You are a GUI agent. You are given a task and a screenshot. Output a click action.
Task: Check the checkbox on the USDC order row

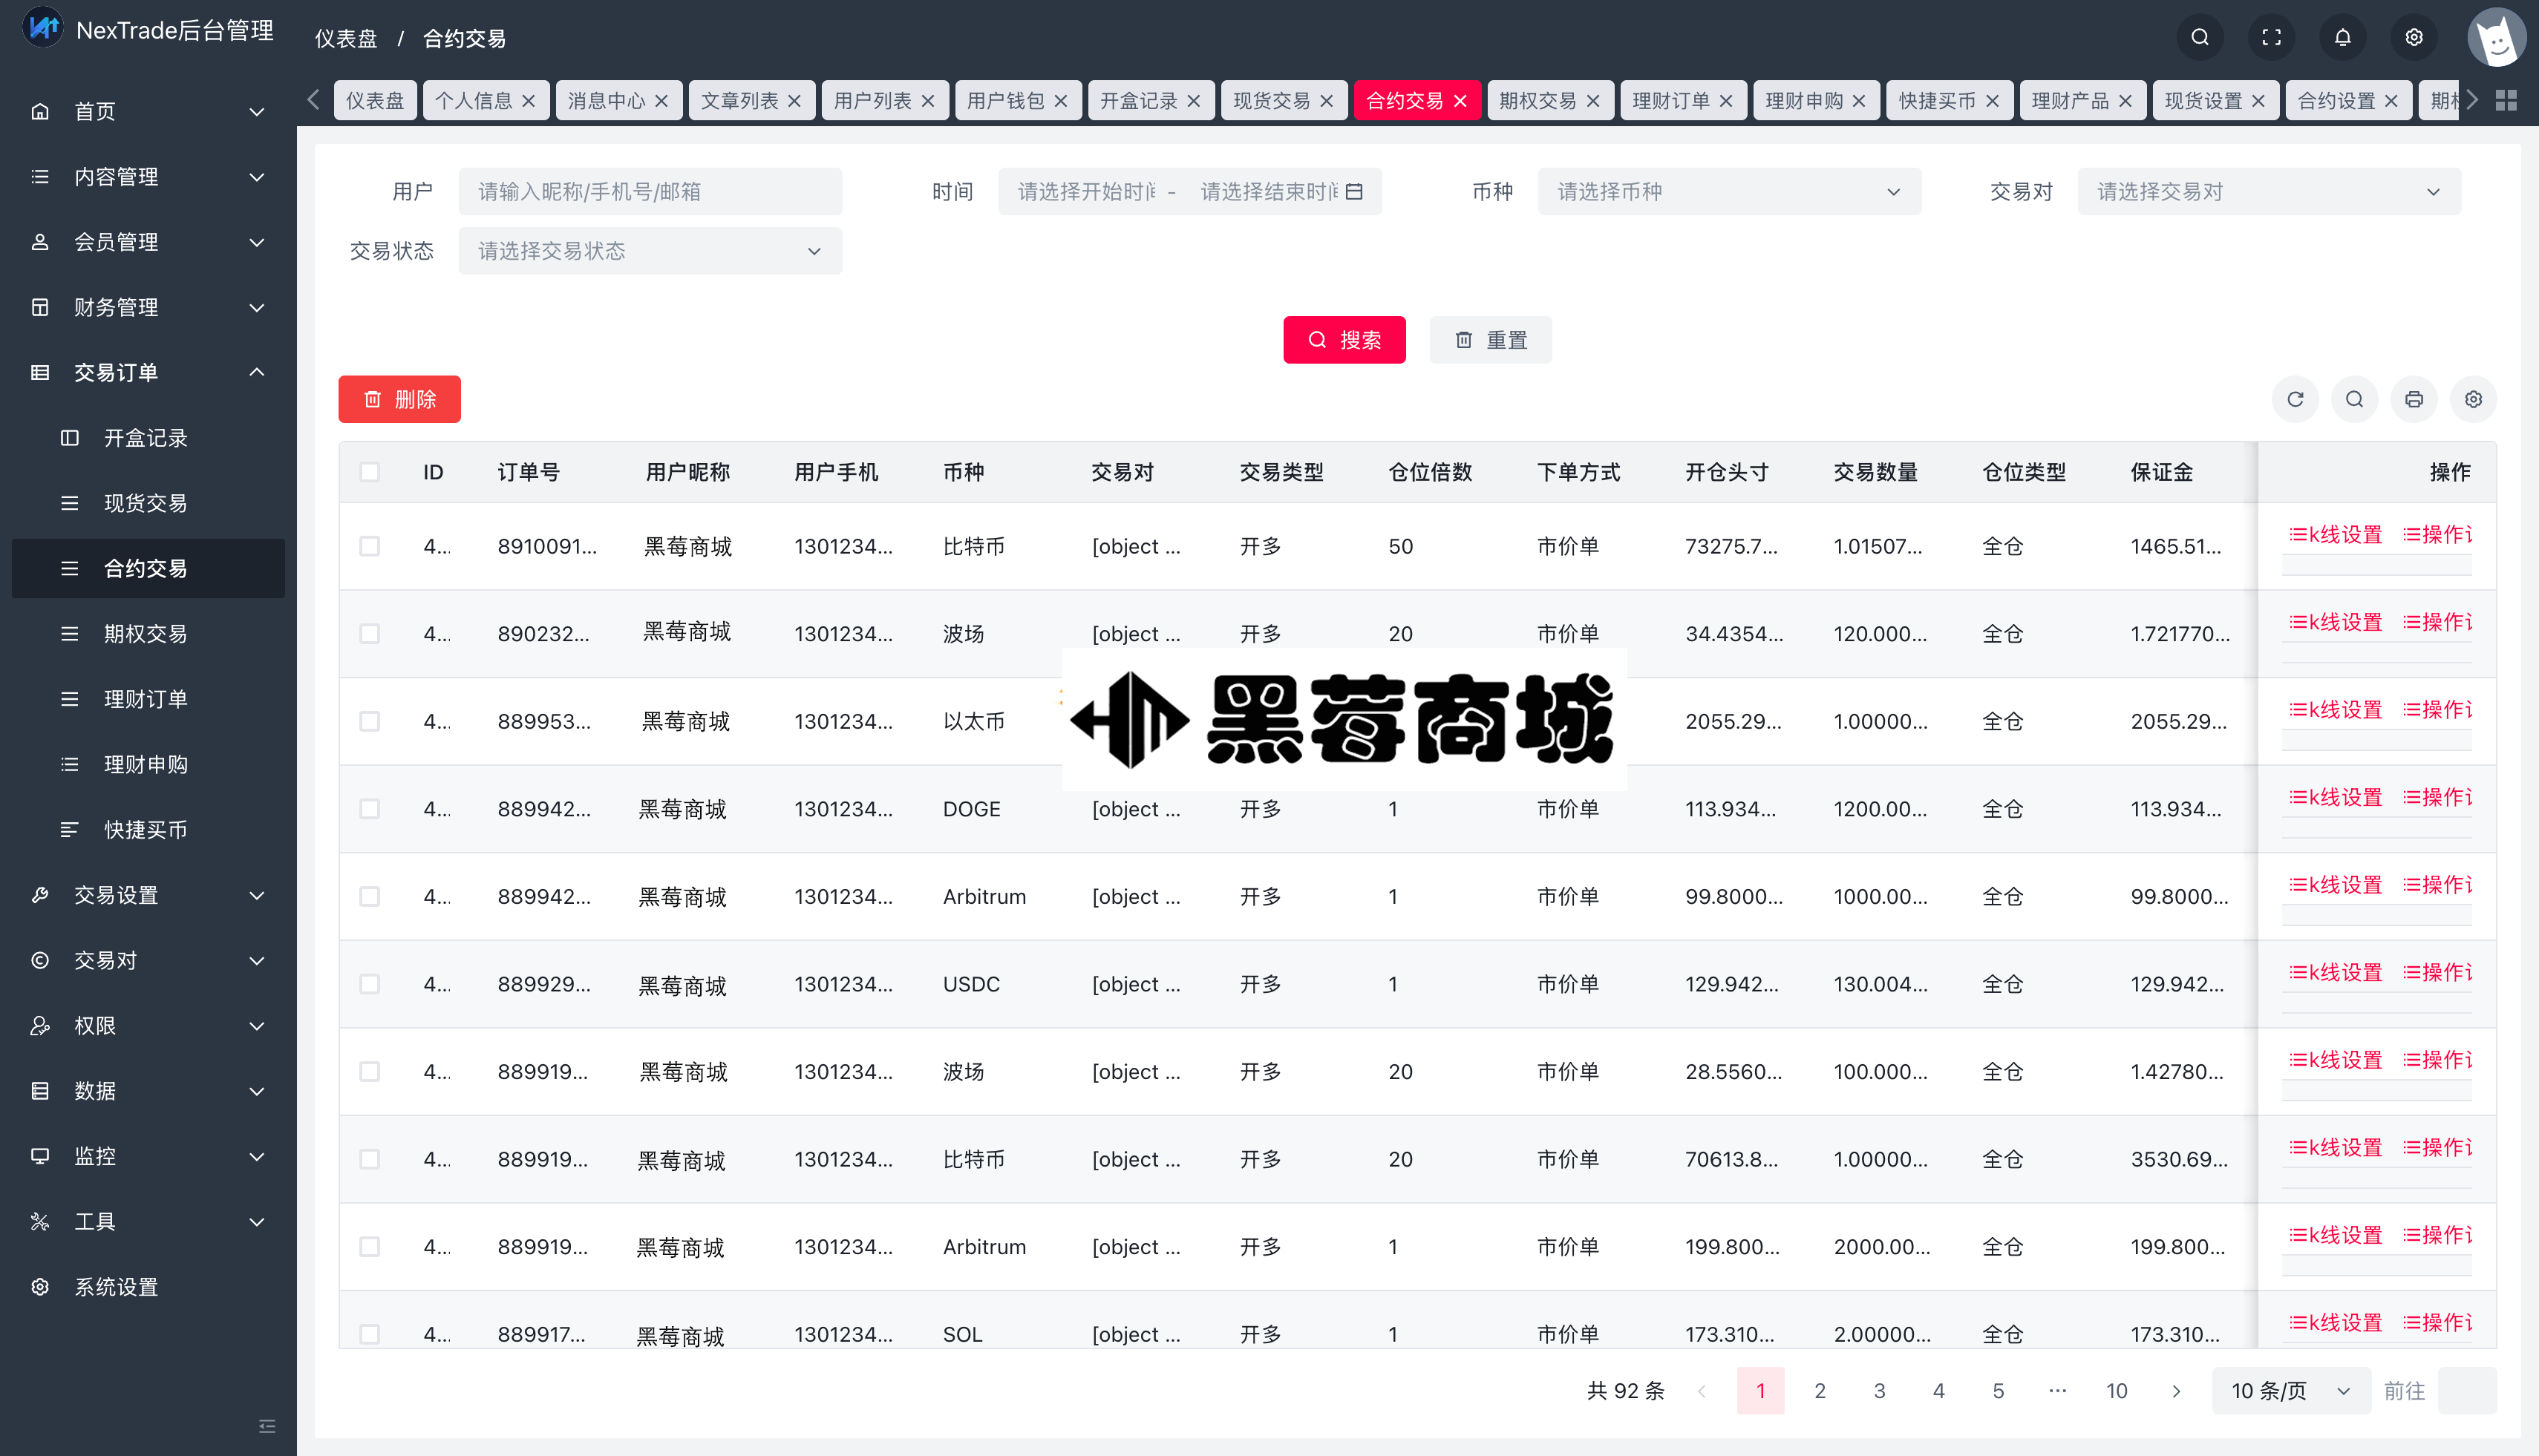[370, 984]
